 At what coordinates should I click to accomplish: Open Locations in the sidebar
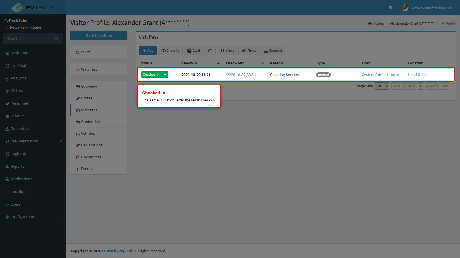pyautogui.click(x=33, y=192)
